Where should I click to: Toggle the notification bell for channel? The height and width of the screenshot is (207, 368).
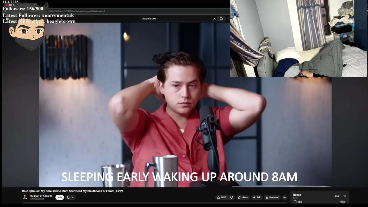[x=68, y=197]
